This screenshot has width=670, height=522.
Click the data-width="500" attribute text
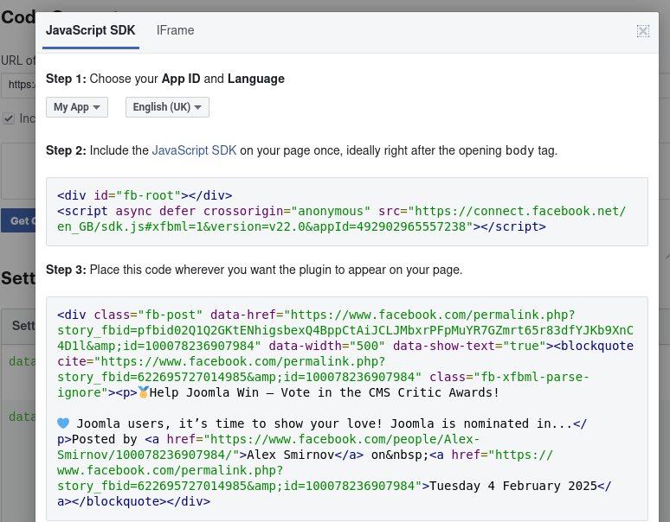click(327, 346)
